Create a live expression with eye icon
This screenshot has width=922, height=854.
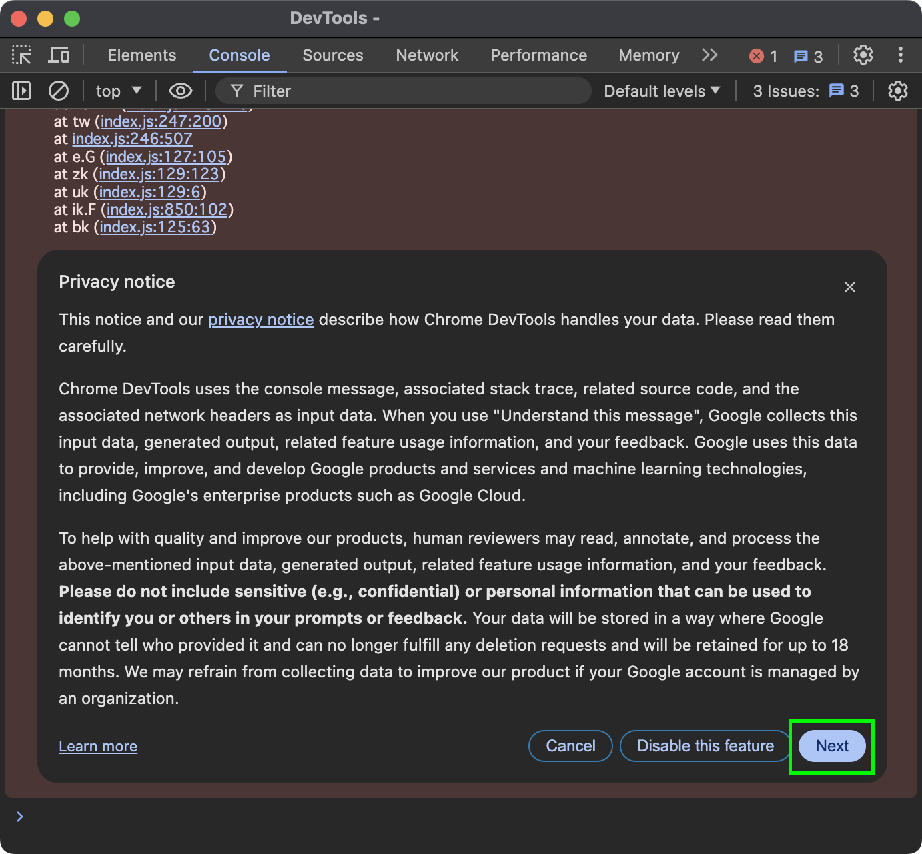[x=180, y=91]
